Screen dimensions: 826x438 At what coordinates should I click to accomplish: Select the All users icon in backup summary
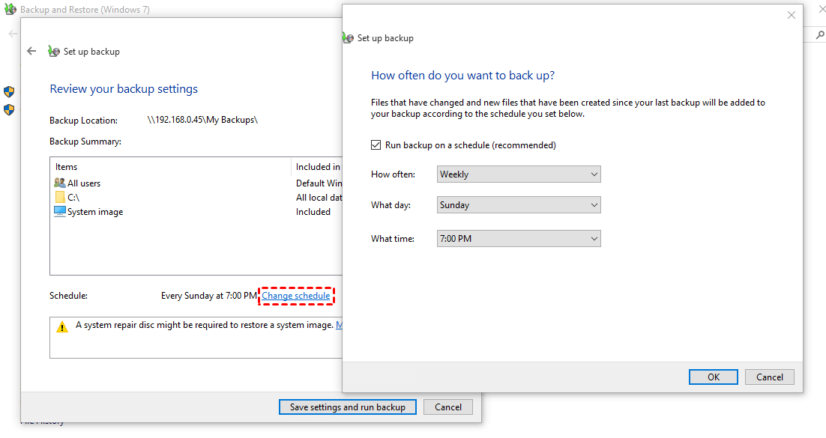(x=60, y=183)
